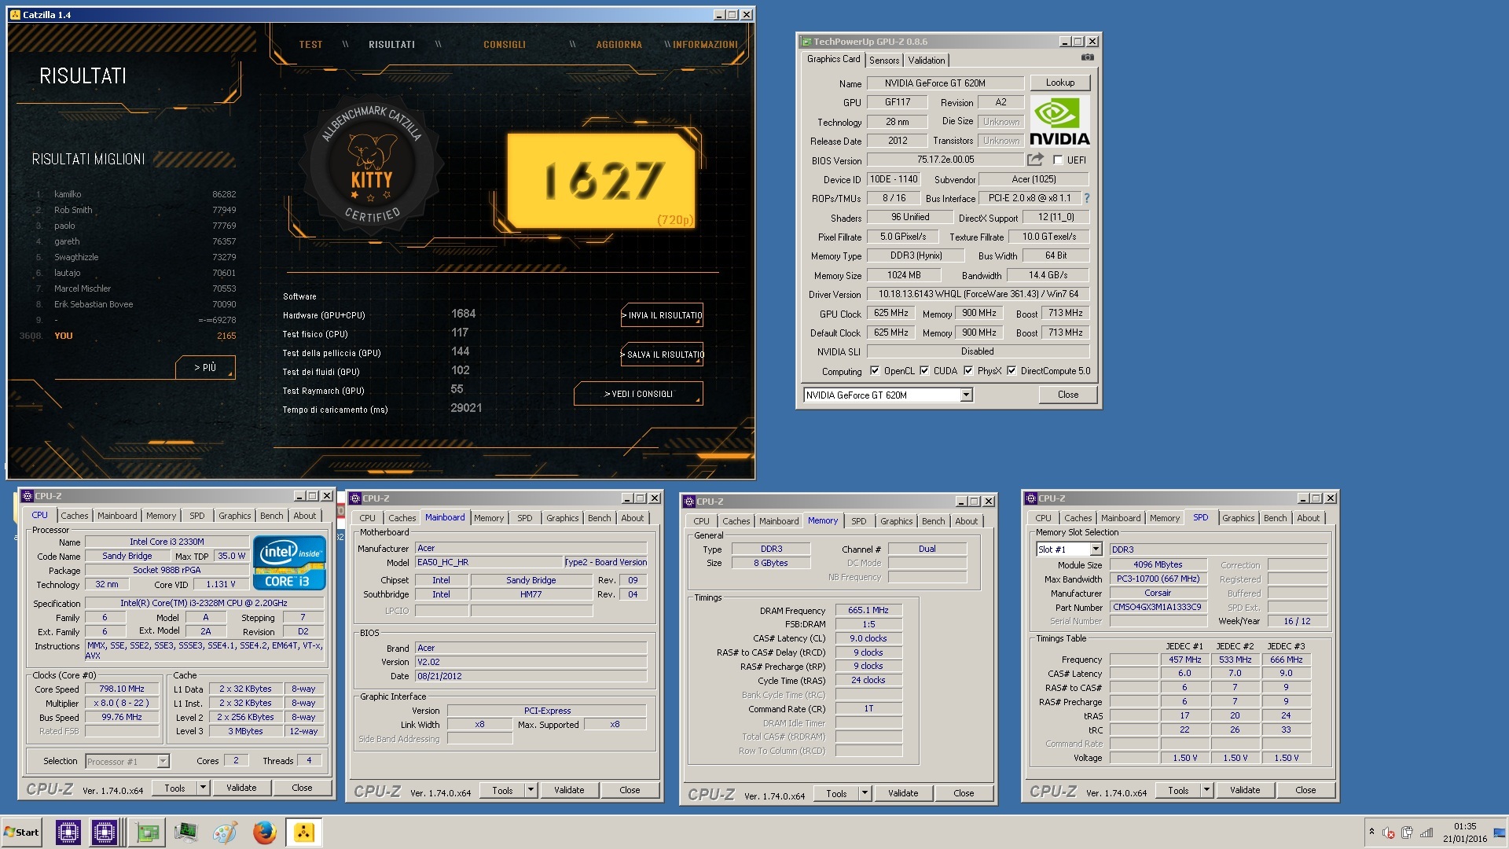Click the GPU-Z screenshot camera icon
Image resolution: width=1509 pixels, height=849 pixels.
[1087, 57]
